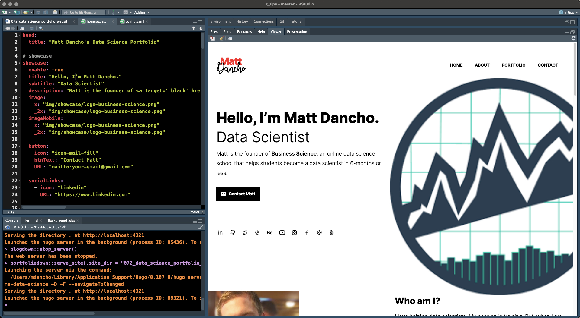Close the Background Jobs tab
Image resolution: width=580 pixels, height=318 pixels.
78,221
